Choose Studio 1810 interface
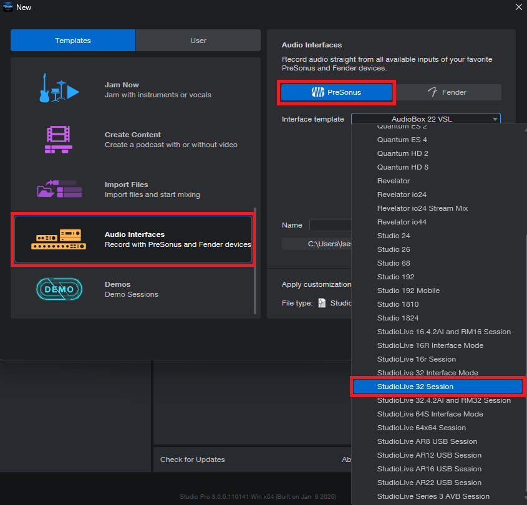 (438, 304)
